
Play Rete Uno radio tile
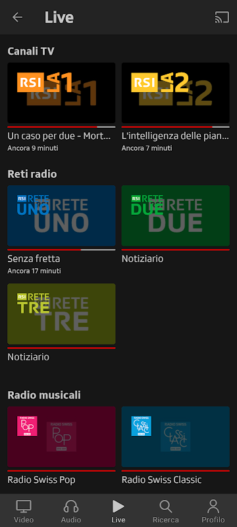(x=61, y=216)
